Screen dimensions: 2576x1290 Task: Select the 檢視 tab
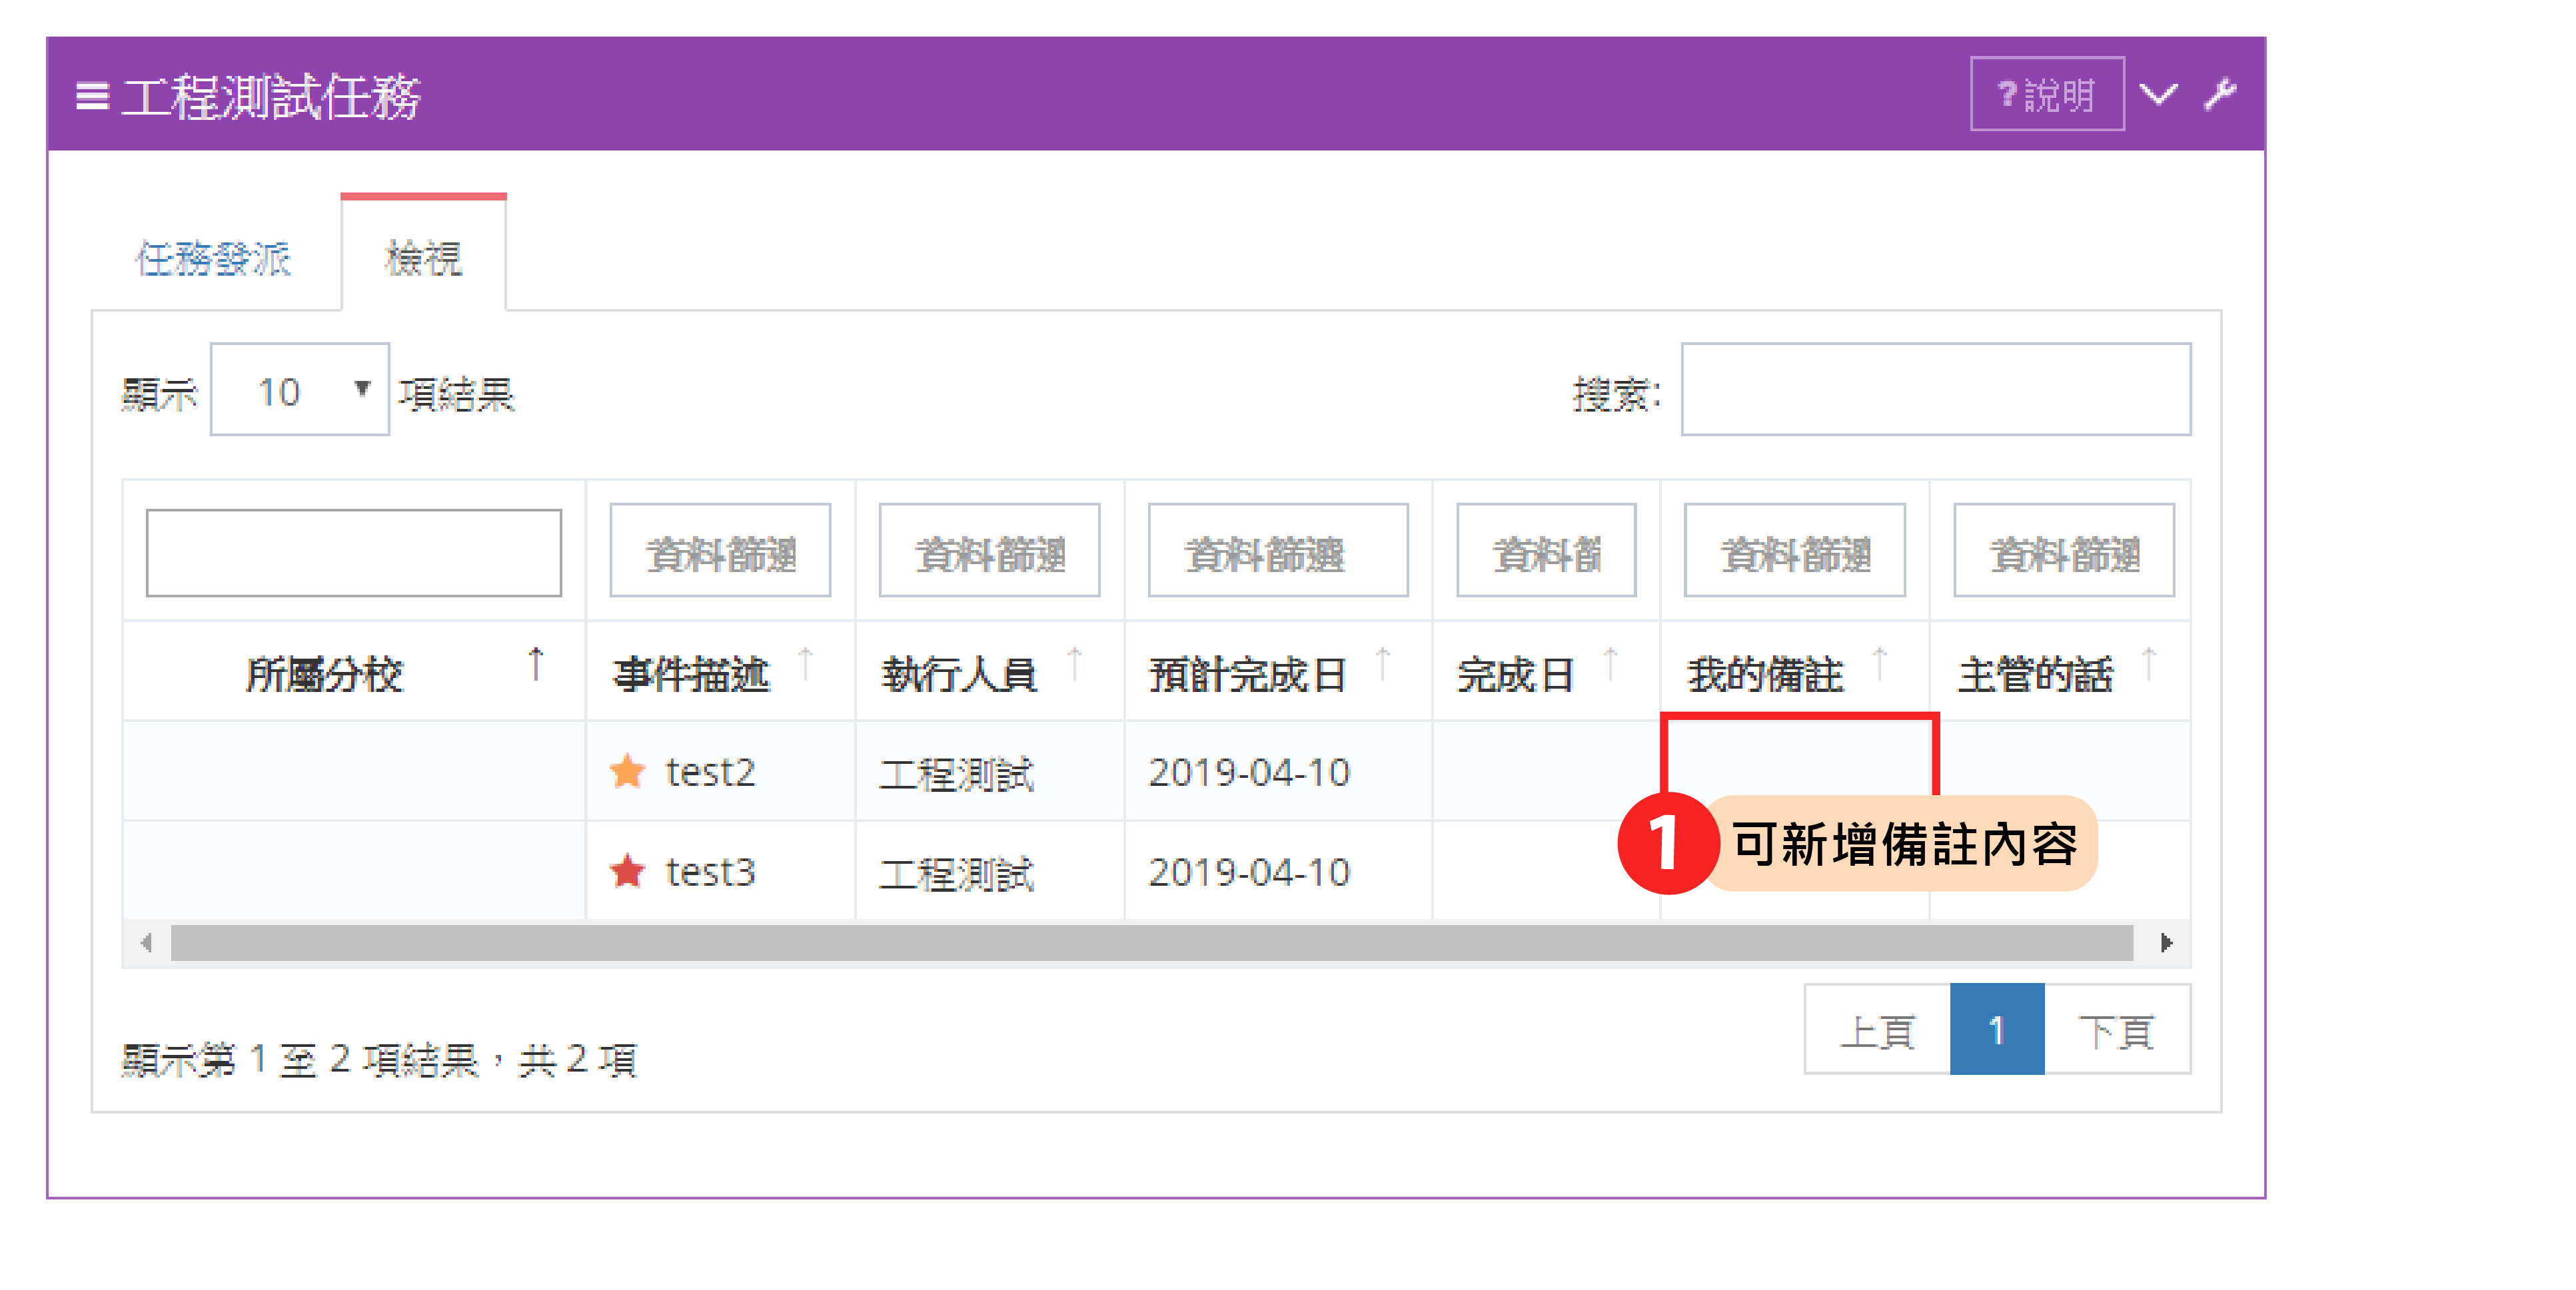423,259
